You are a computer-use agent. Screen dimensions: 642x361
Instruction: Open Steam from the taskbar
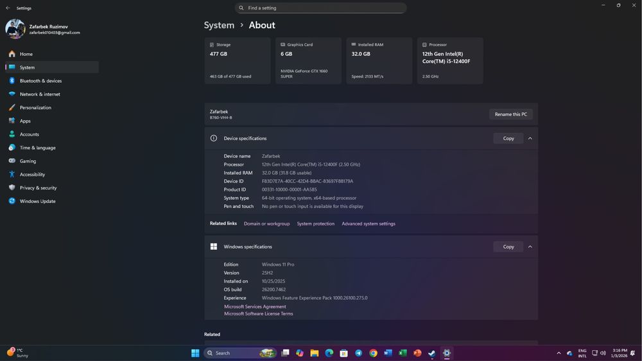pos(432,353)
